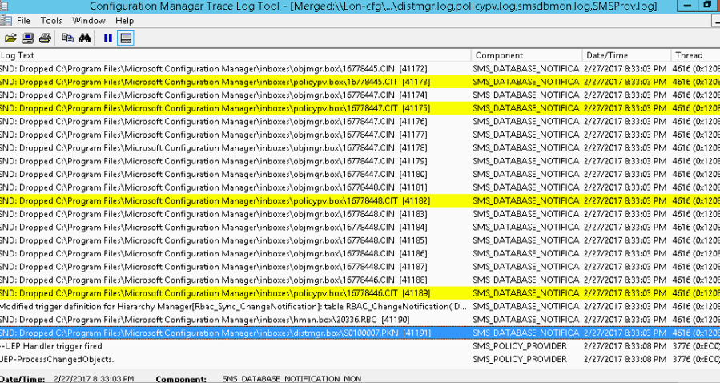The height and width of the screenshot is (383, 720).
Task: Click the Component column header
Action: pyautogui.click(x=525, y=55)
